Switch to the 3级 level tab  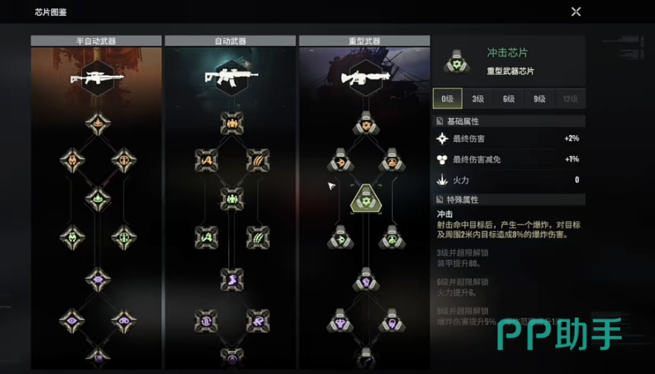[x=478, y=98]
